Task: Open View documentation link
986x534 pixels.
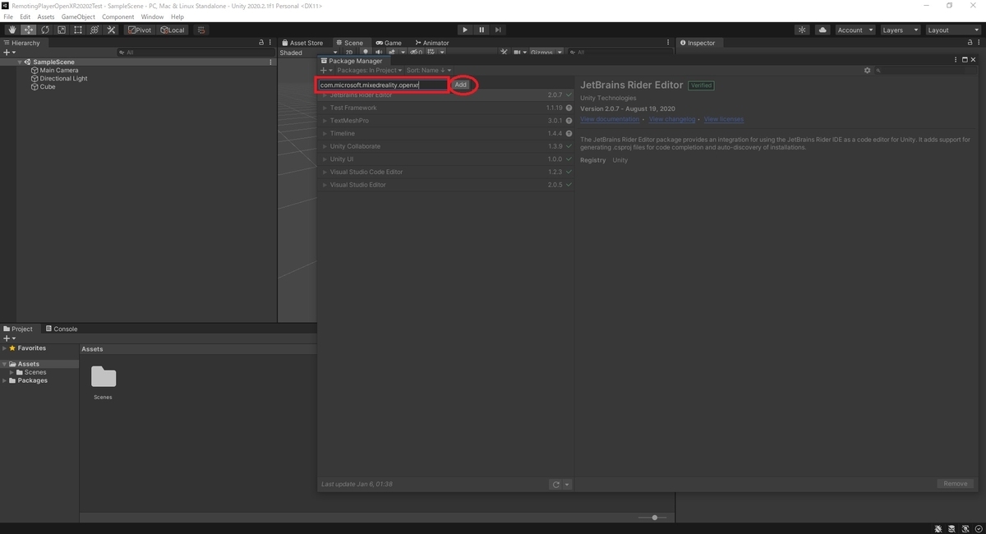Action: click(x=610, y=120)
